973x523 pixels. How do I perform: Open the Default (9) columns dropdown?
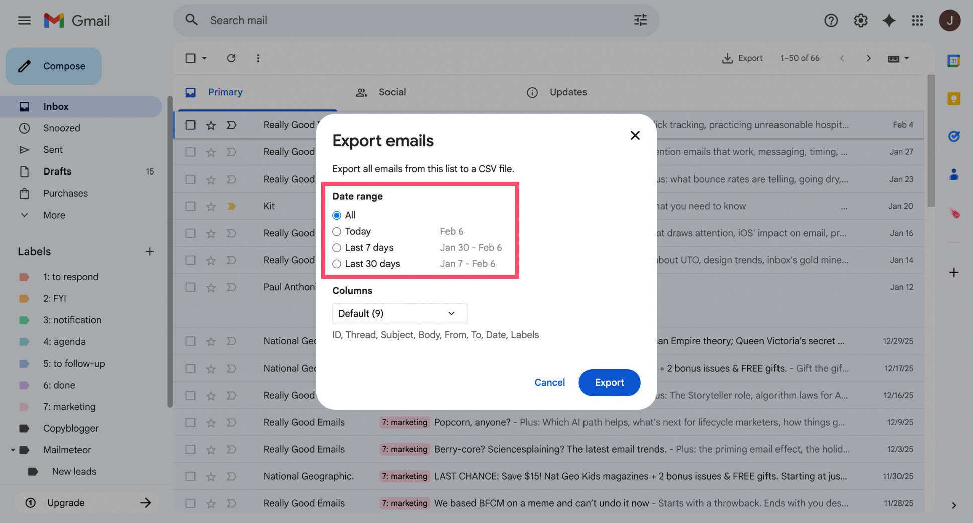tap(400, 313)
